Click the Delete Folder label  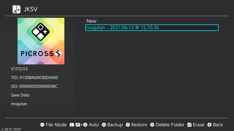(x=170, y=125)
